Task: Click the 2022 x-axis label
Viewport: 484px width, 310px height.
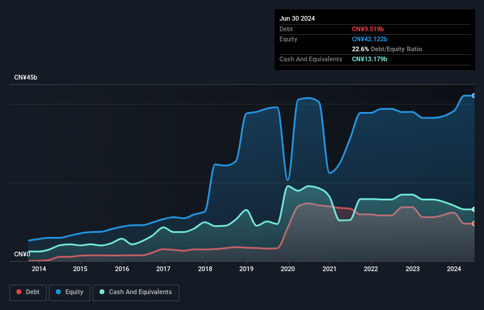Action: coord(371,269)
